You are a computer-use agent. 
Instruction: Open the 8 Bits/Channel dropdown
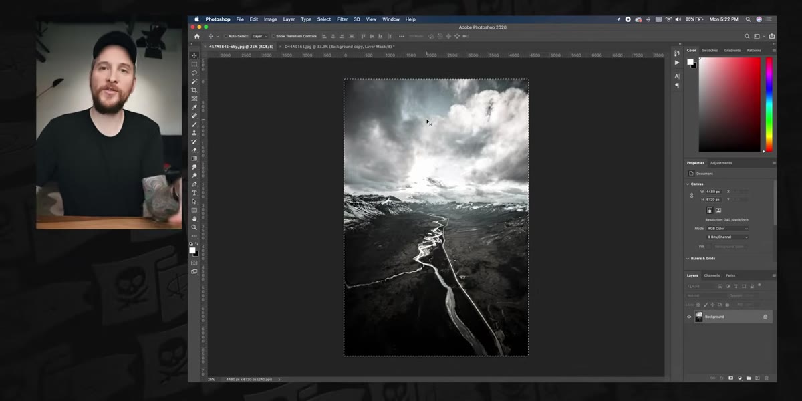[x=727, y=237]
